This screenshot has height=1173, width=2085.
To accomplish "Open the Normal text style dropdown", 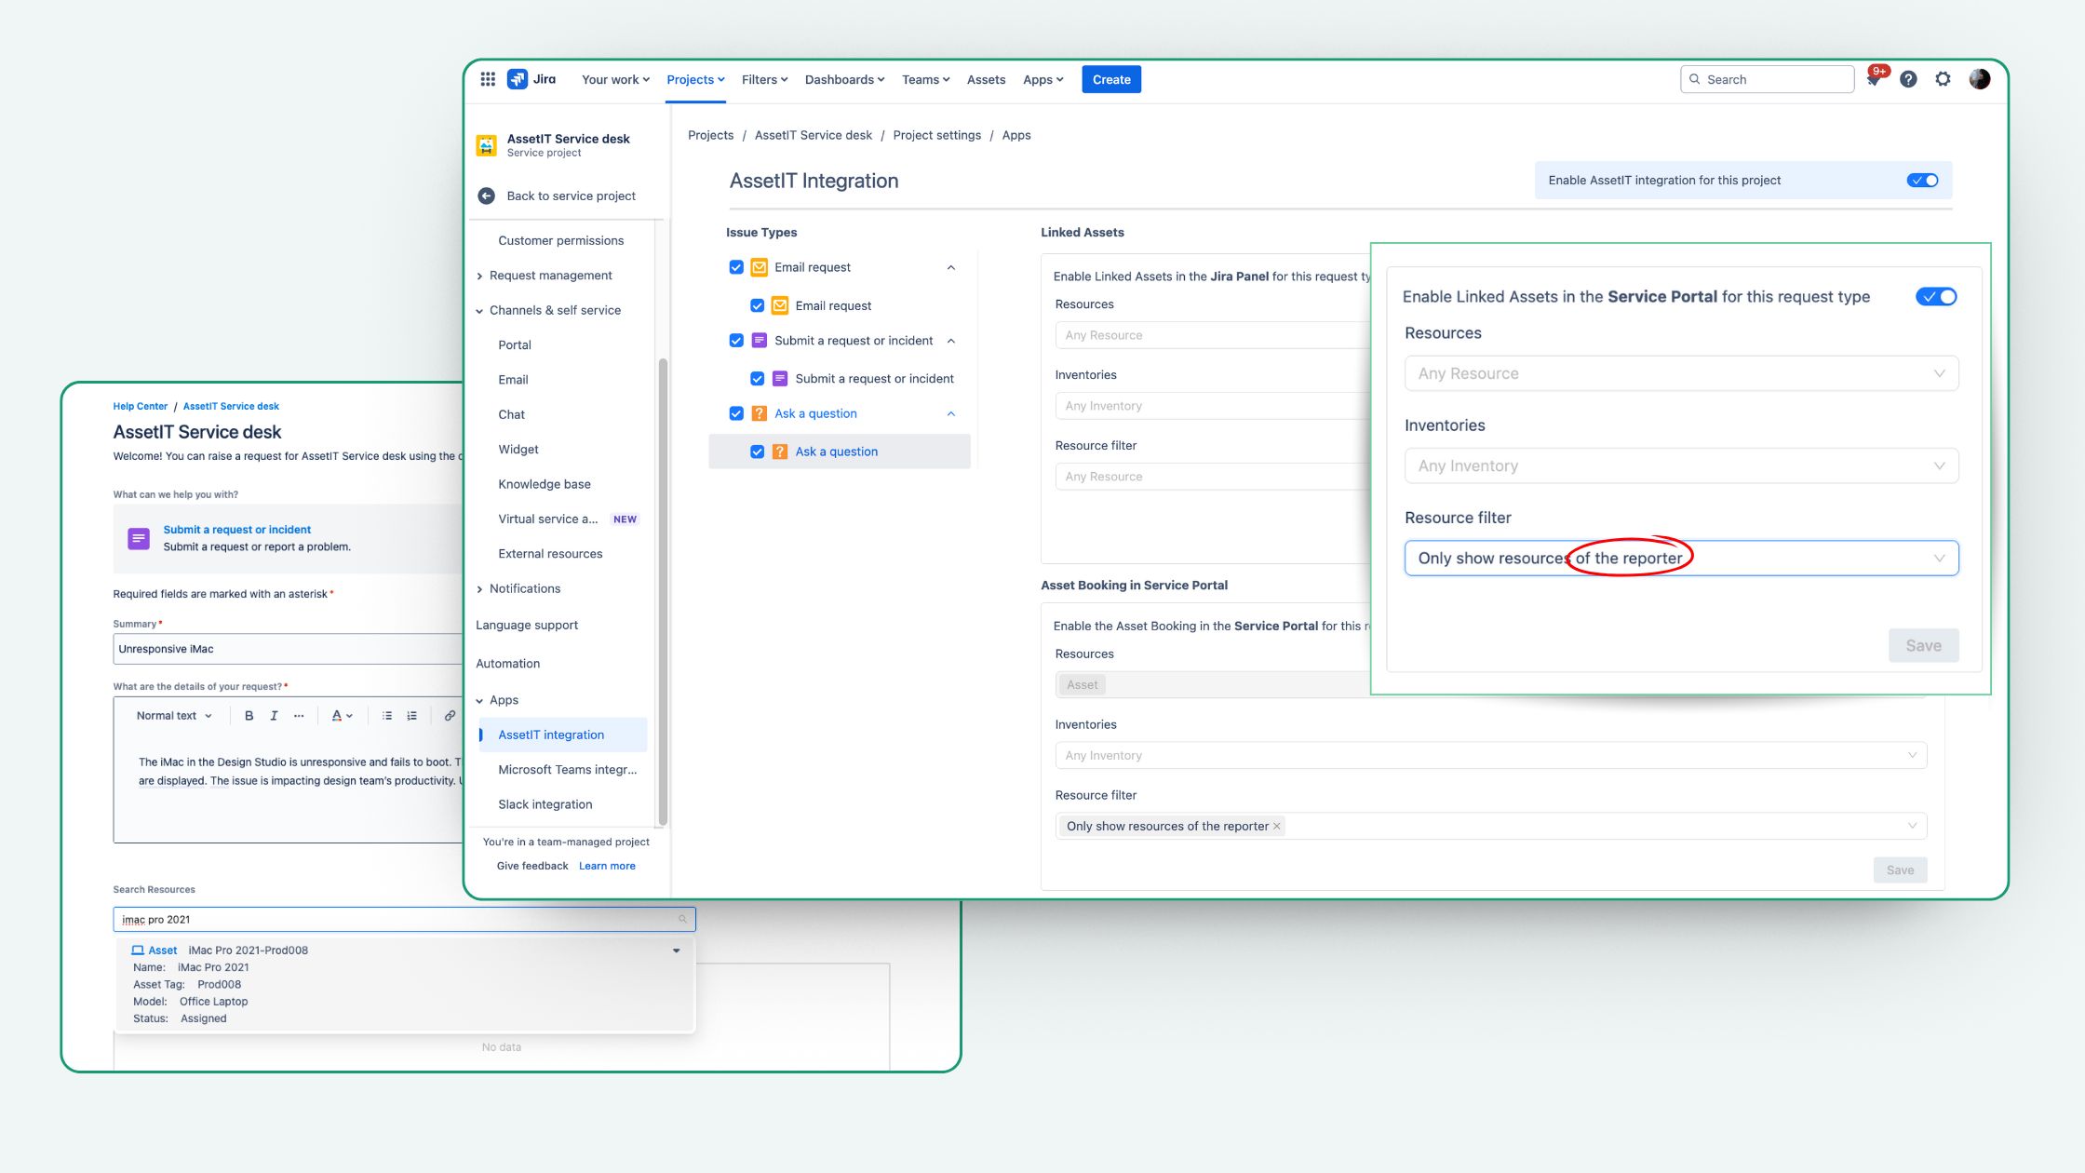I will pos(173,715).
